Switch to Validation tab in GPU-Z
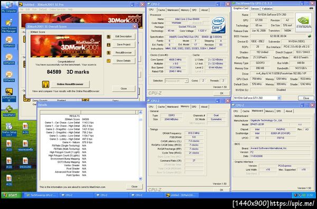317x209 pixels. coord(267,8)
